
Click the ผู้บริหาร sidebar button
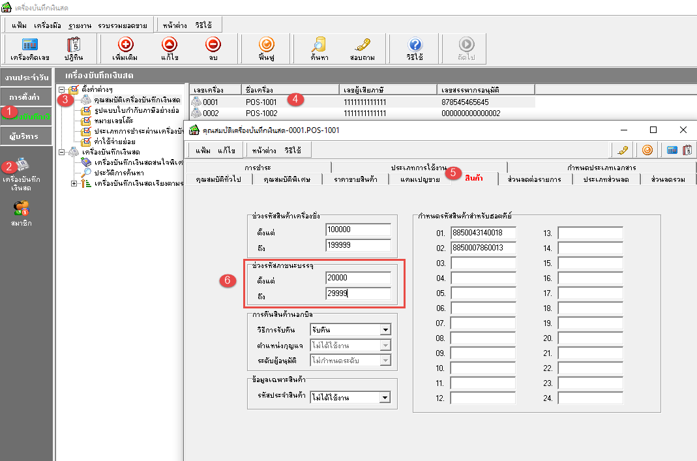(x=26, y=136)
